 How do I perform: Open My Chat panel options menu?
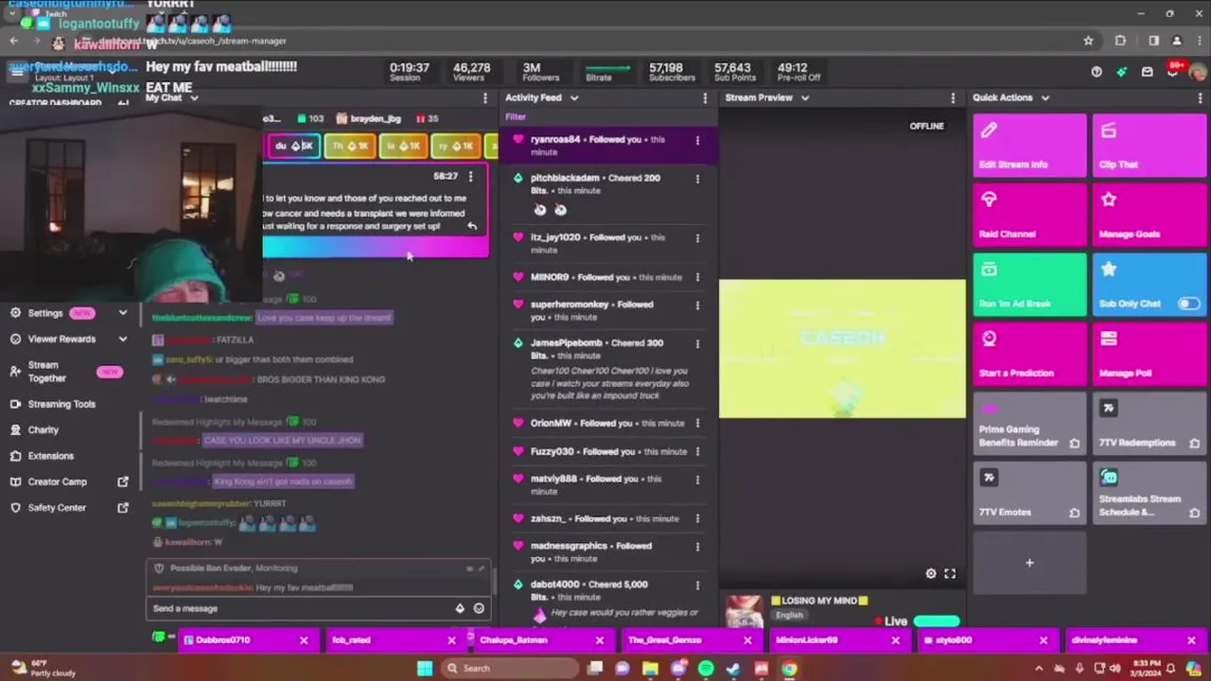pos(485,97)
